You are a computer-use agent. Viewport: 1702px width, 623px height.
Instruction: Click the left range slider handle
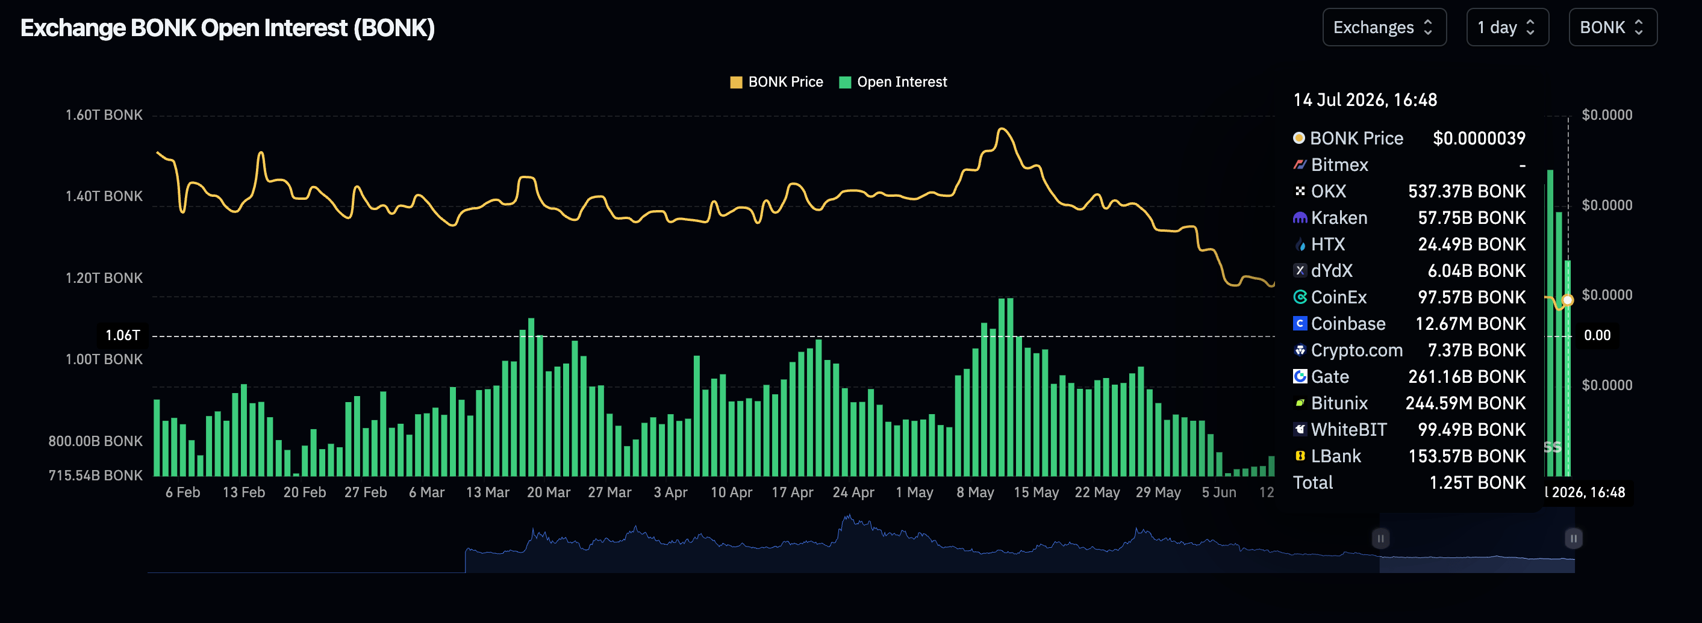tap(1380, 538)
